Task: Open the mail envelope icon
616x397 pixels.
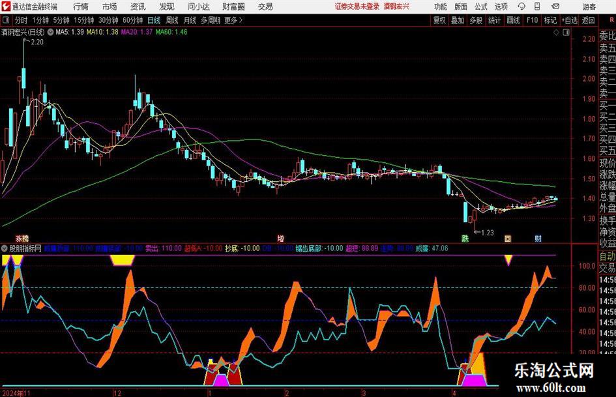Action: pyautogui.click(x=555, y=7)
